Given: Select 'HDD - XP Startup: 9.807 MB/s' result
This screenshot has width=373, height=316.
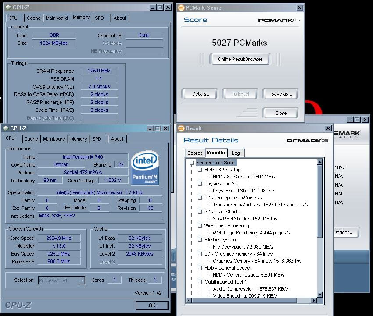Looking at the screenshot, I should coord(244,177).
